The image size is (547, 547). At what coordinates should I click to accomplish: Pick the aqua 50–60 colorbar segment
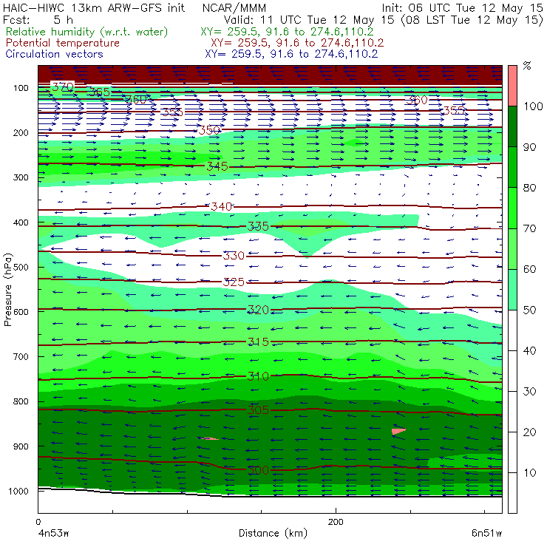pyautogui.click(x=512, y=289)
